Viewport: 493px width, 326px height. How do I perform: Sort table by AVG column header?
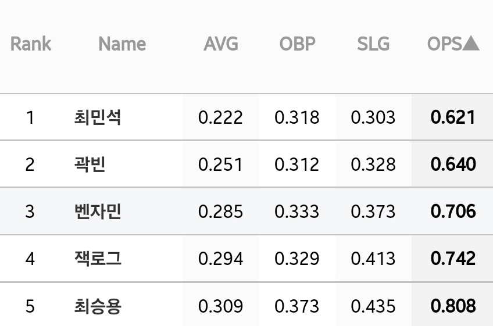[221, 44]
